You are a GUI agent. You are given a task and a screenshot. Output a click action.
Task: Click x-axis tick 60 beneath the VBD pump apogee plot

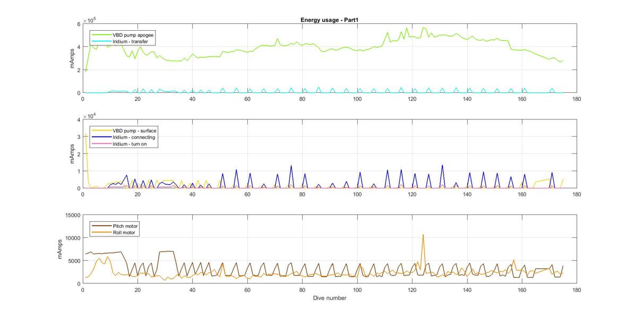[x=247, y=99]
